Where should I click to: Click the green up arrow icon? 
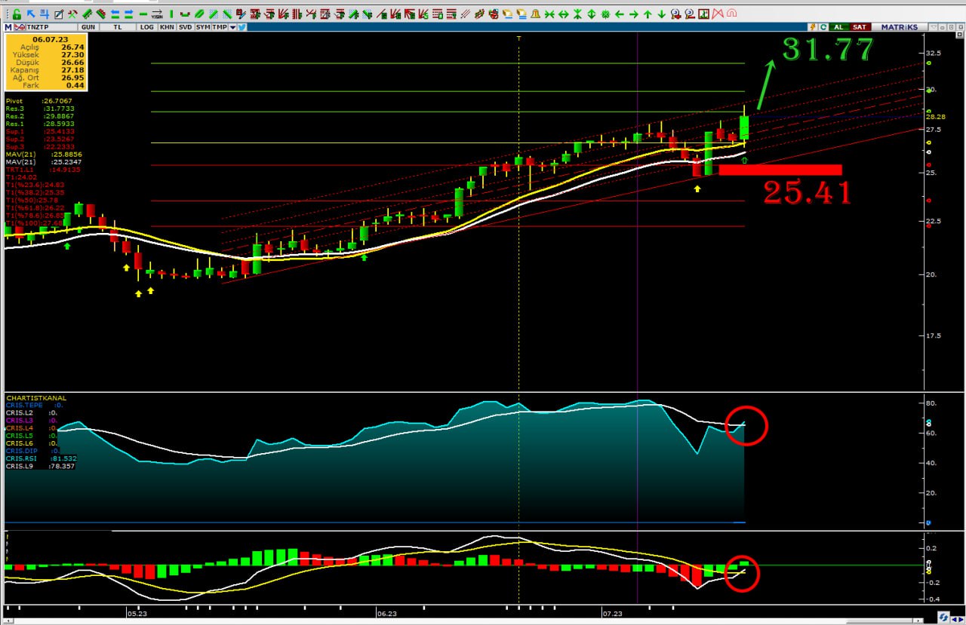[x=648, y=14]
